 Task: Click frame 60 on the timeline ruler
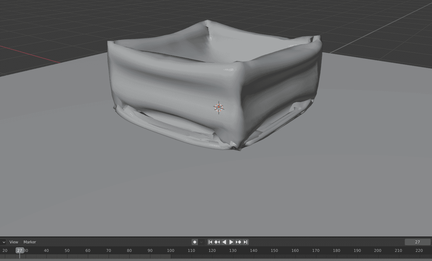[88, 250]
